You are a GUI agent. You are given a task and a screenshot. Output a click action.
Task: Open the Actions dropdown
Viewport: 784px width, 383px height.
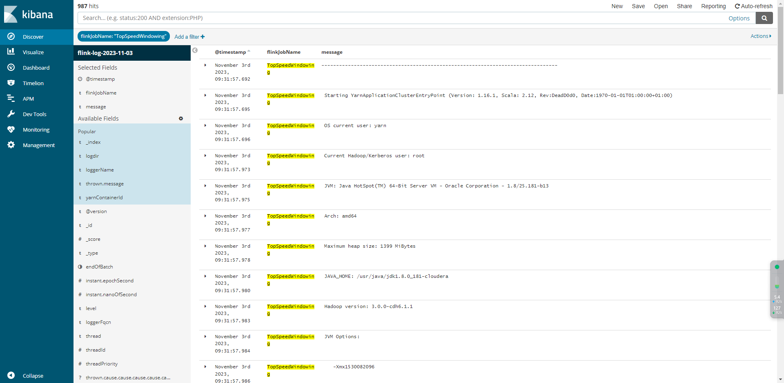coord(761,36)
